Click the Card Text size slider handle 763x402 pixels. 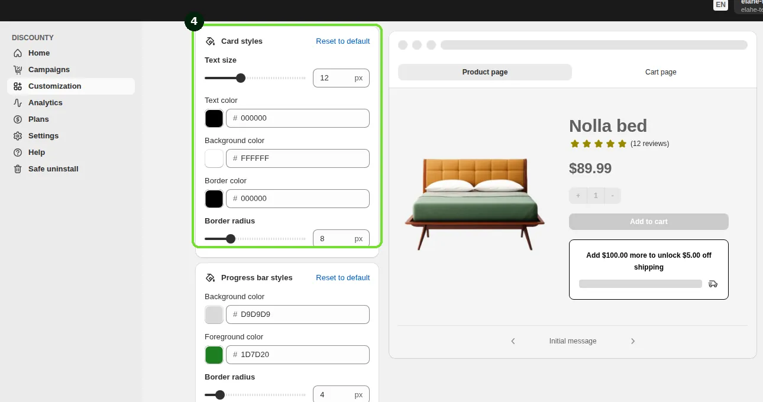240,78
